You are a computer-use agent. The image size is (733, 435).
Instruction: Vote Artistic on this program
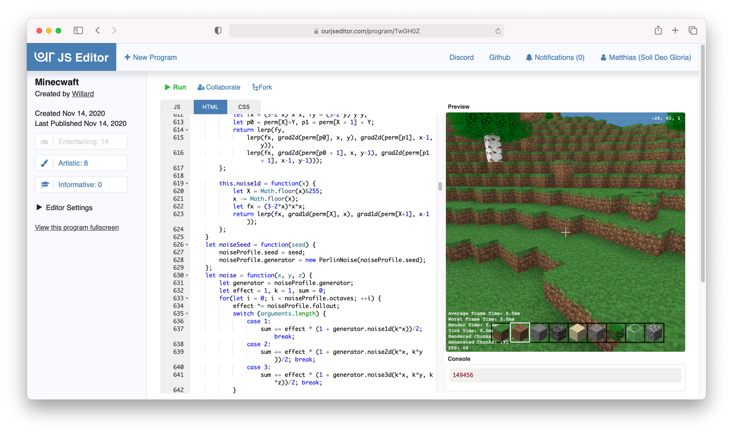point(81,163)
